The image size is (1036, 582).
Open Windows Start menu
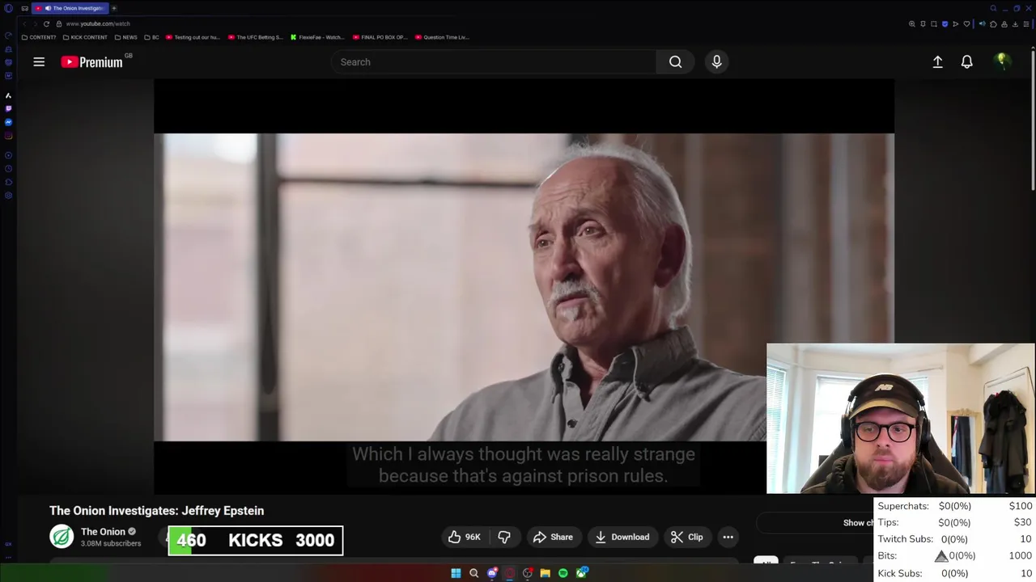pyautogui.click(x=456, y=573)
